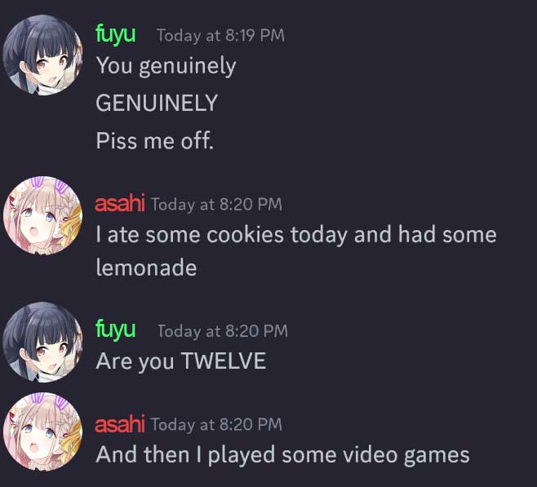Select the "Are you TWELVE" message
Viewport: 537px width, 487px height.
coord(181,361)
